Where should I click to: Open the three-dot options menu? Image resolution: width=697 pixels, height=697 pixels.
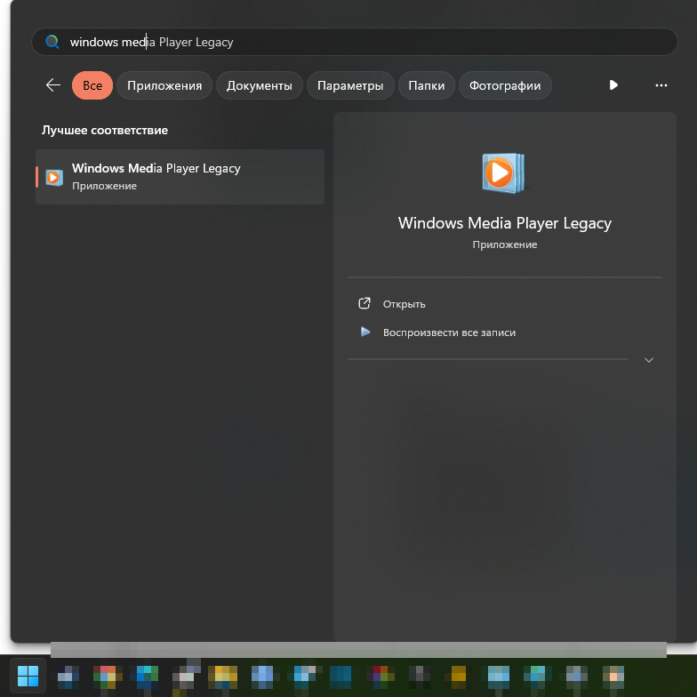coord(661,85)
